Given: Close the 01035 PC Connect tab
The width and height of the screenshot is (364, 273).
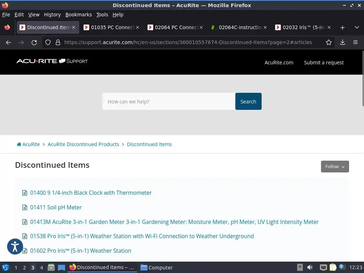Looking at the screenshot, I should pyautogui.click(x=138, y=27).
